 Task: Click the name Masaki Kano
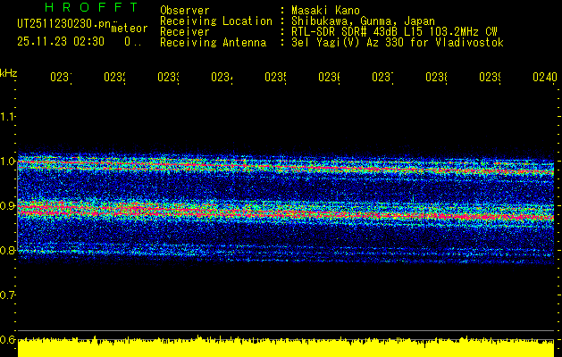click(x=325, y=11)
